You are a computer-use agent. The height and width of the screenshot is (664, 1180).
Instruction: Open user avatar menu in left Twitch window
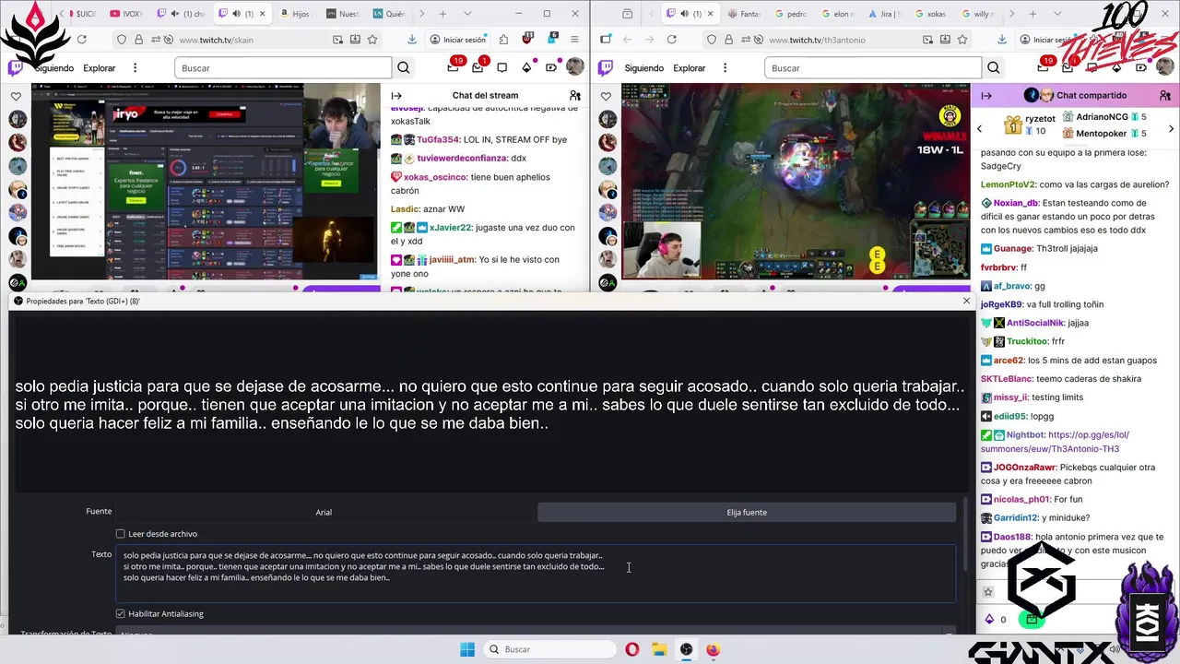point(574,67)
